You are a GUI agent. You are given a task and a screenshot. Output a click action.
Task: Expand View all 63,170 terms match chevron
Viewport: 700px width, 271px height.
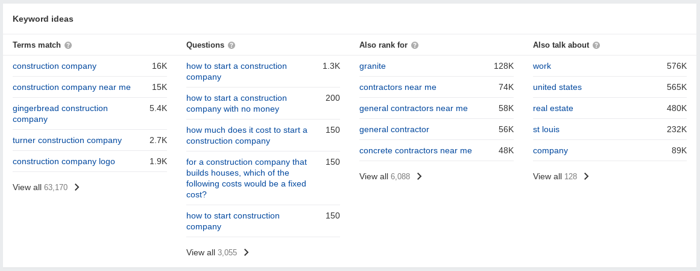click(77, 187)
